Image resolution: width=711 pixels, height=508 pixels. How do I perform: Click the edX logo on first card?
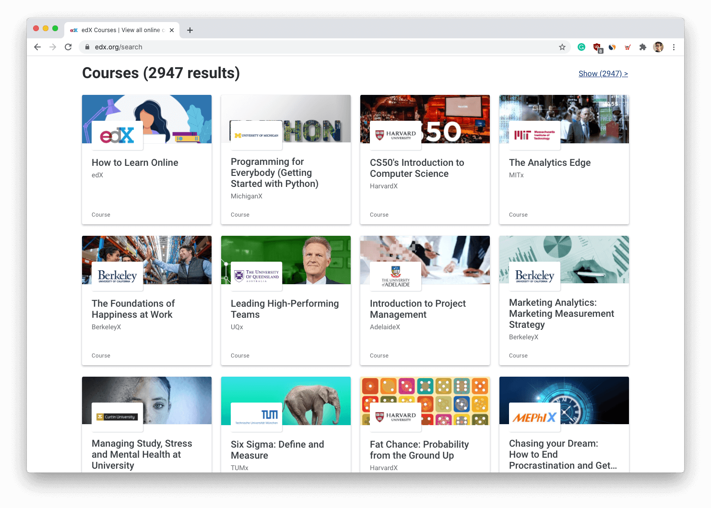click(x=117, y=135)
